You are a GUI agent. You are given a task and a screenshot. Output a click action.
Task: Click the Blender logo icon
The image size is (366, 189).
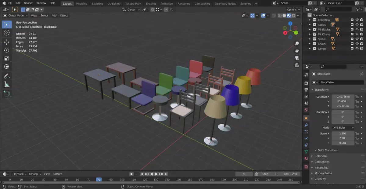(x=4, y=3)
